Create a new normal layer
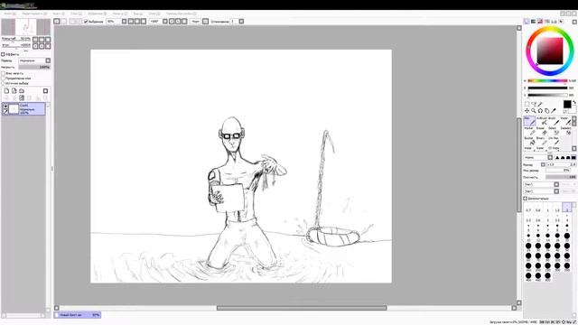This screenshot has width=578, height=325. click(x=6, y=90)
